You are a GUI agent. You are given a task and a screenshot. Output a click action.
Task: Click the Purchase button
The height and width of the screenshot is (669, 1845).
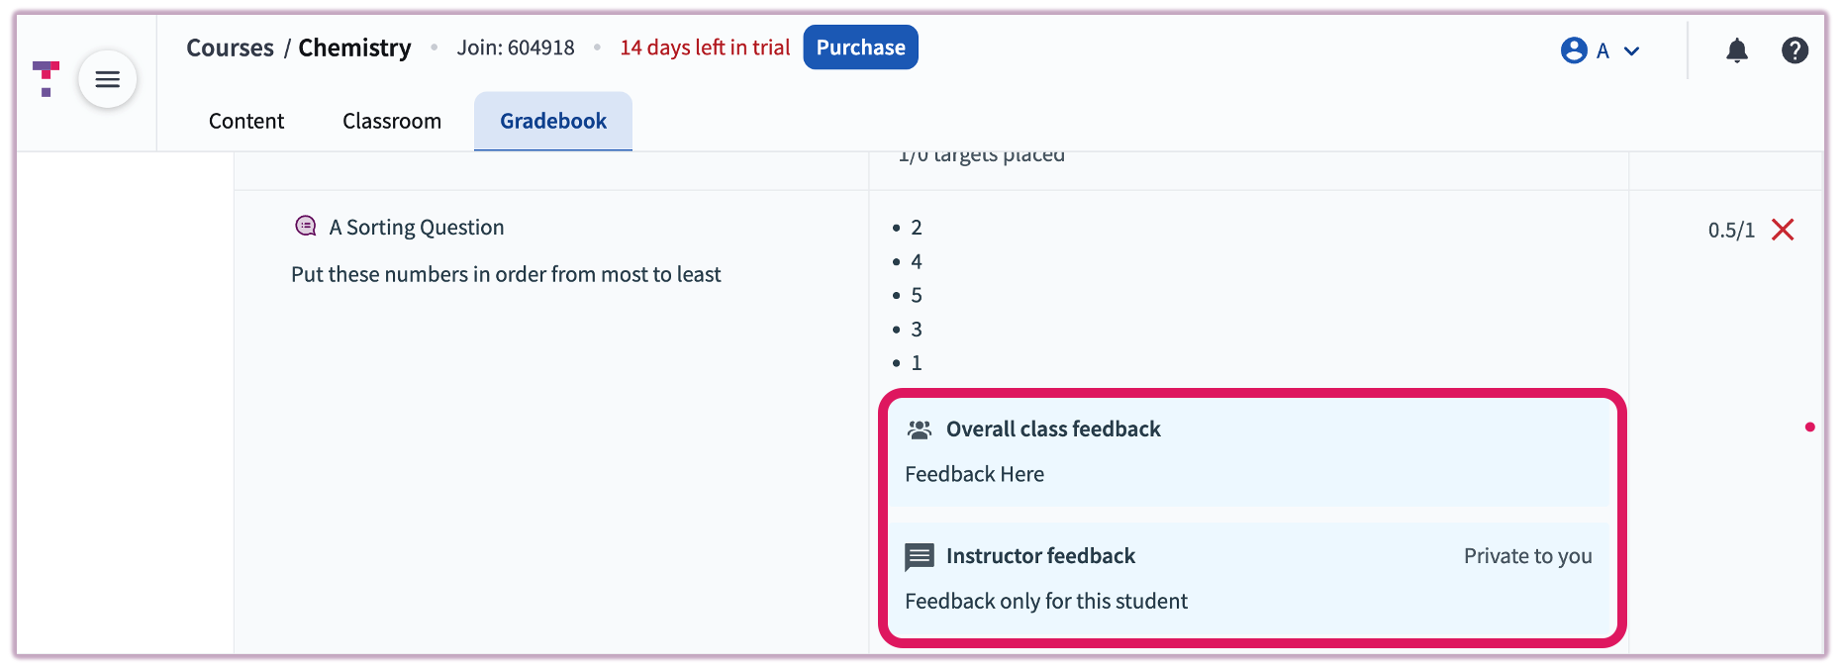point(860,47)
